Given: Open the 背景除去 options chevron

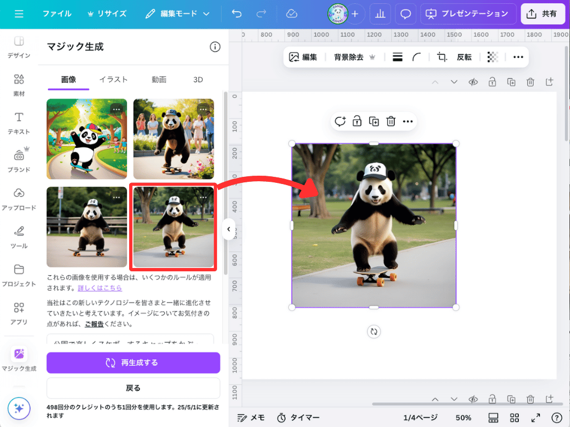Looking at the screenshot, I should point(371,57).
